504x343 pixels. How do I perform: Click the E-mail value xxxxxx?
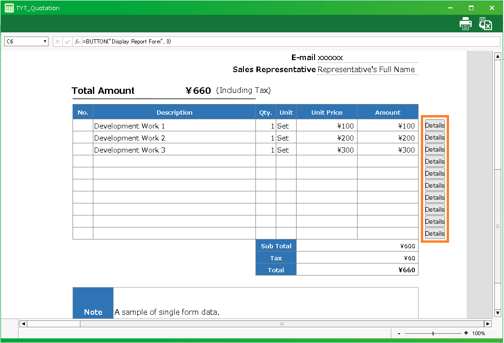click(330, 58)
